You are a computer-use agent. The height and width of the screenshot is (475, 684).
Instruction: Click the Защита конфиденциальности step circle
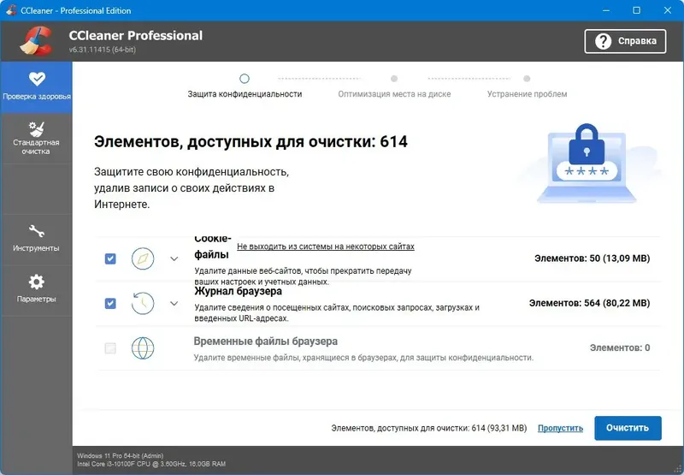(x=245, y=79)
